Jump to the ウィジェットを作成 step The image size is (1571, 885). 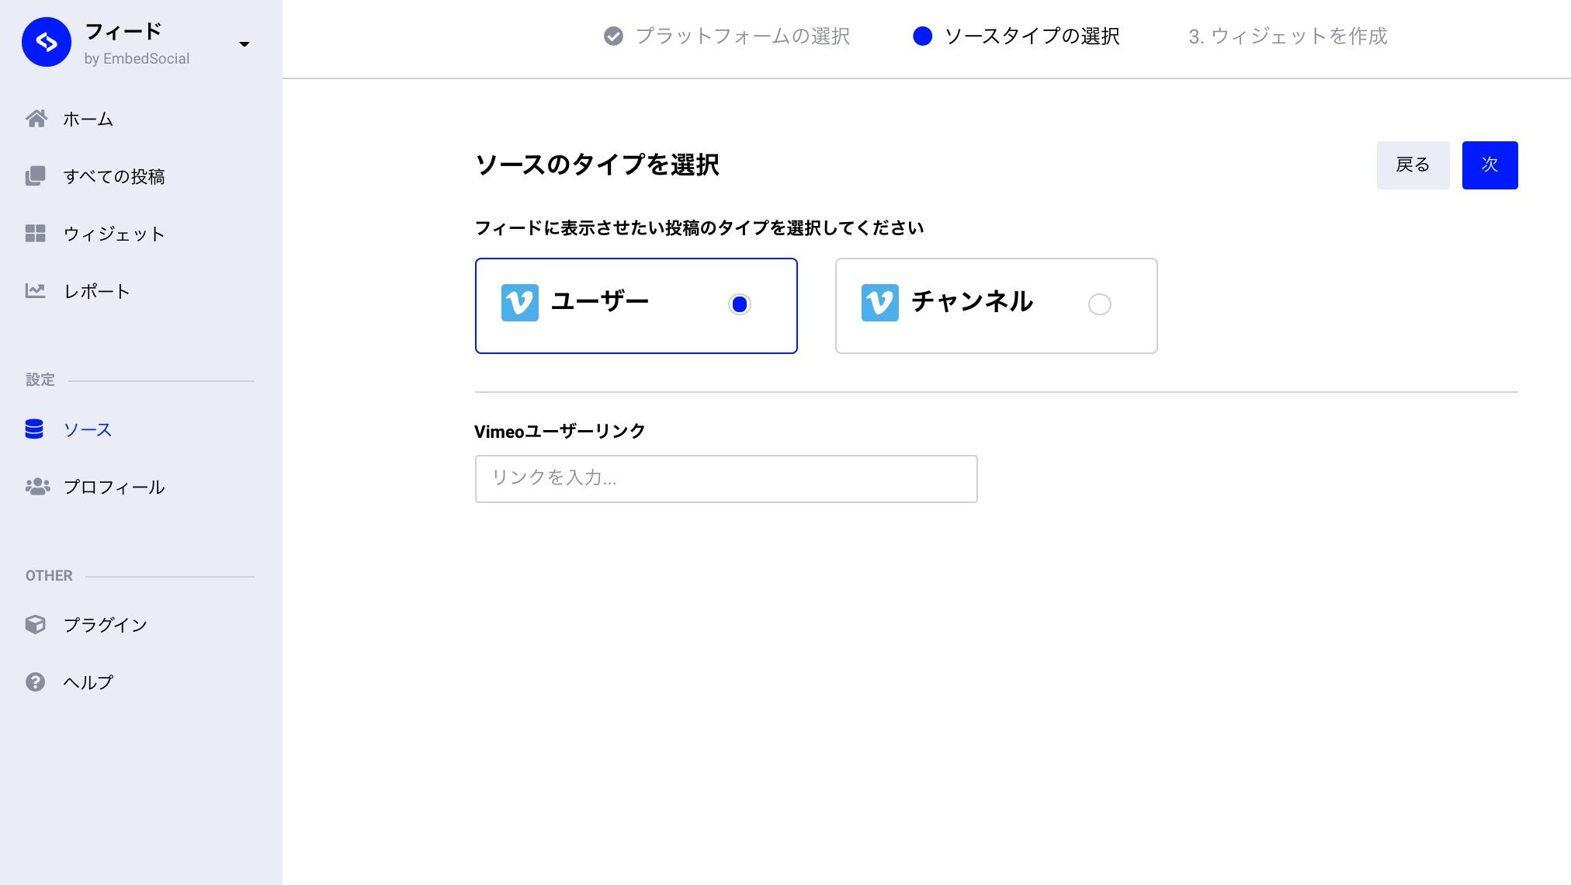point(1288,36)
